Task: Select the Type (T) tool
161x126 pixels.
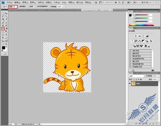Action: [6, 35]
